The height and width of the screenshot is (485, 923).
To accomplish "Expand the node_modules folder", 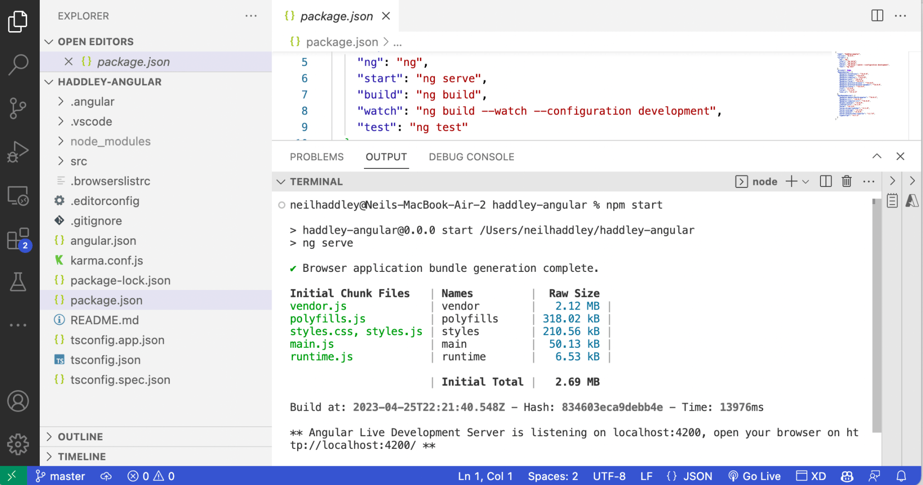I will click(x=111, y=141).
